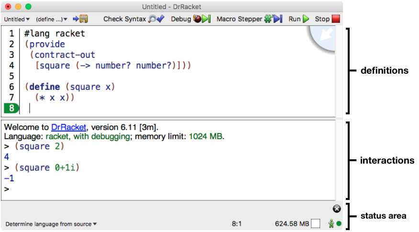Click the Check Syntax button label
This screenshot has width=419, height=232.
(124, 19)
